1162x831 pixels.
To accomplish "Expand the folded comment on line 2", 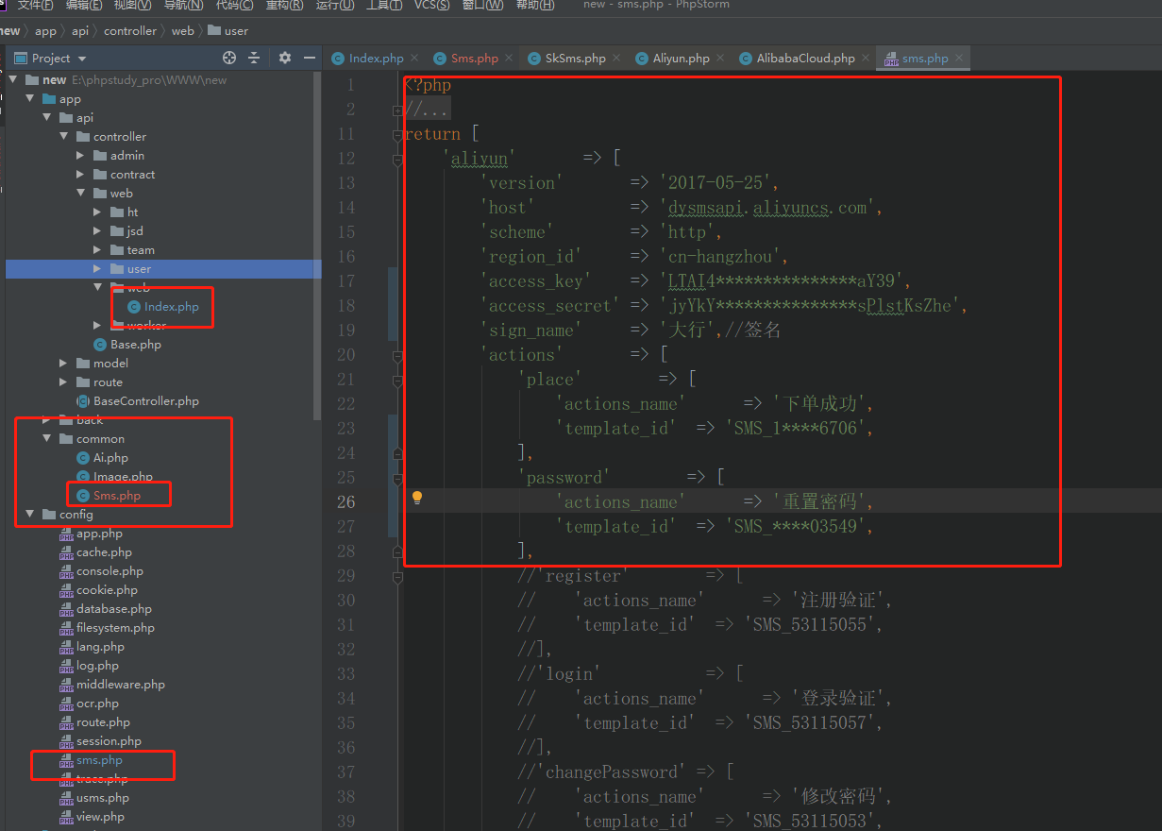I will [397, 110].
